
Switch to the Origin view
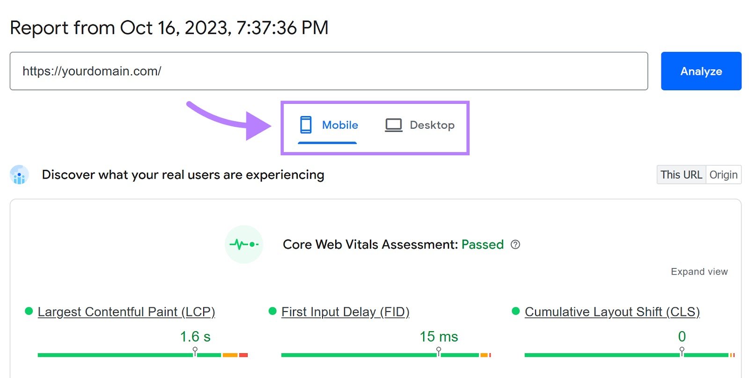click(724, 174)
